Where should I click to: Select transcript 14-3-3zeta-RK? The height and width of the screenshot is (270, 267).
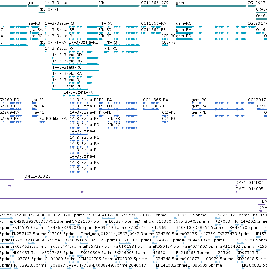(78, 92)
